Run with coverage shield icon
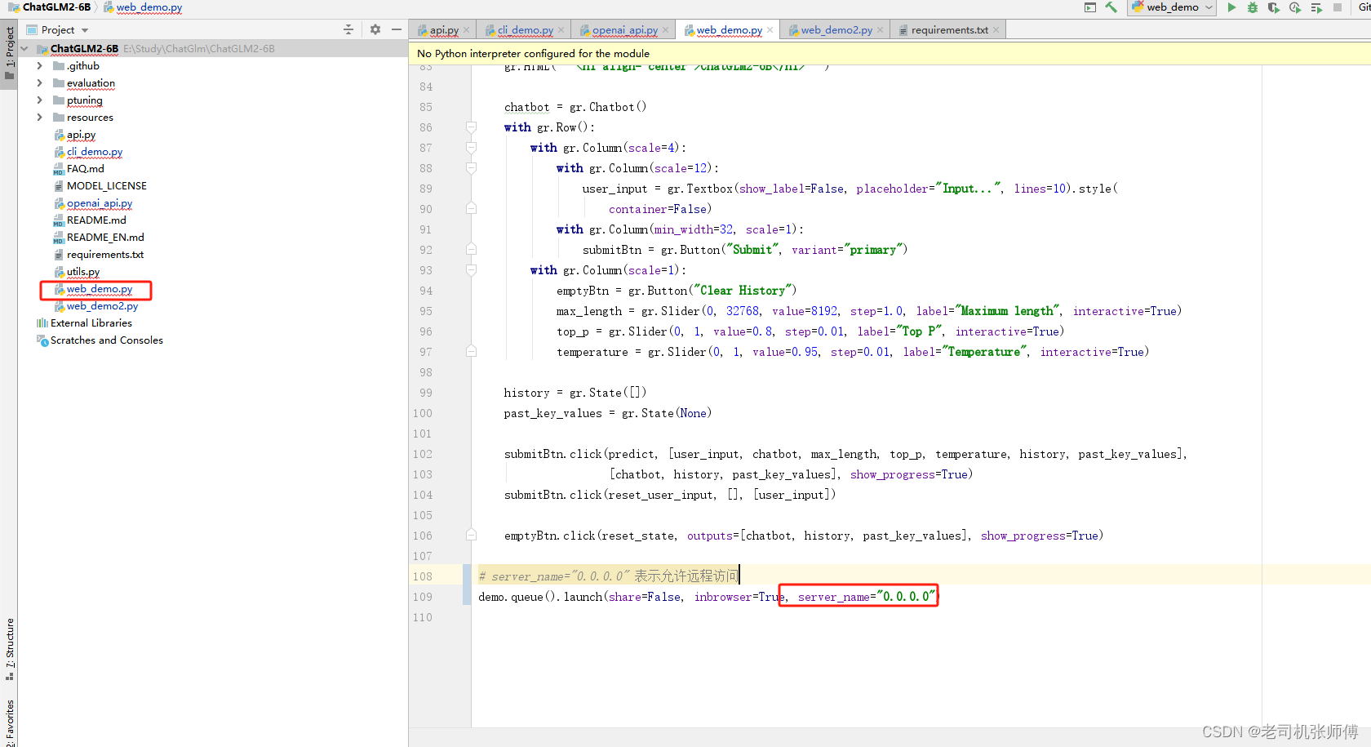 click(1274, 7)
